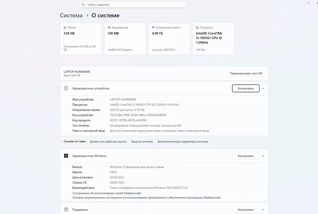318x214 pixels.
Task: Collapse the Поддержка section chevron
Action: coord(263,210)
